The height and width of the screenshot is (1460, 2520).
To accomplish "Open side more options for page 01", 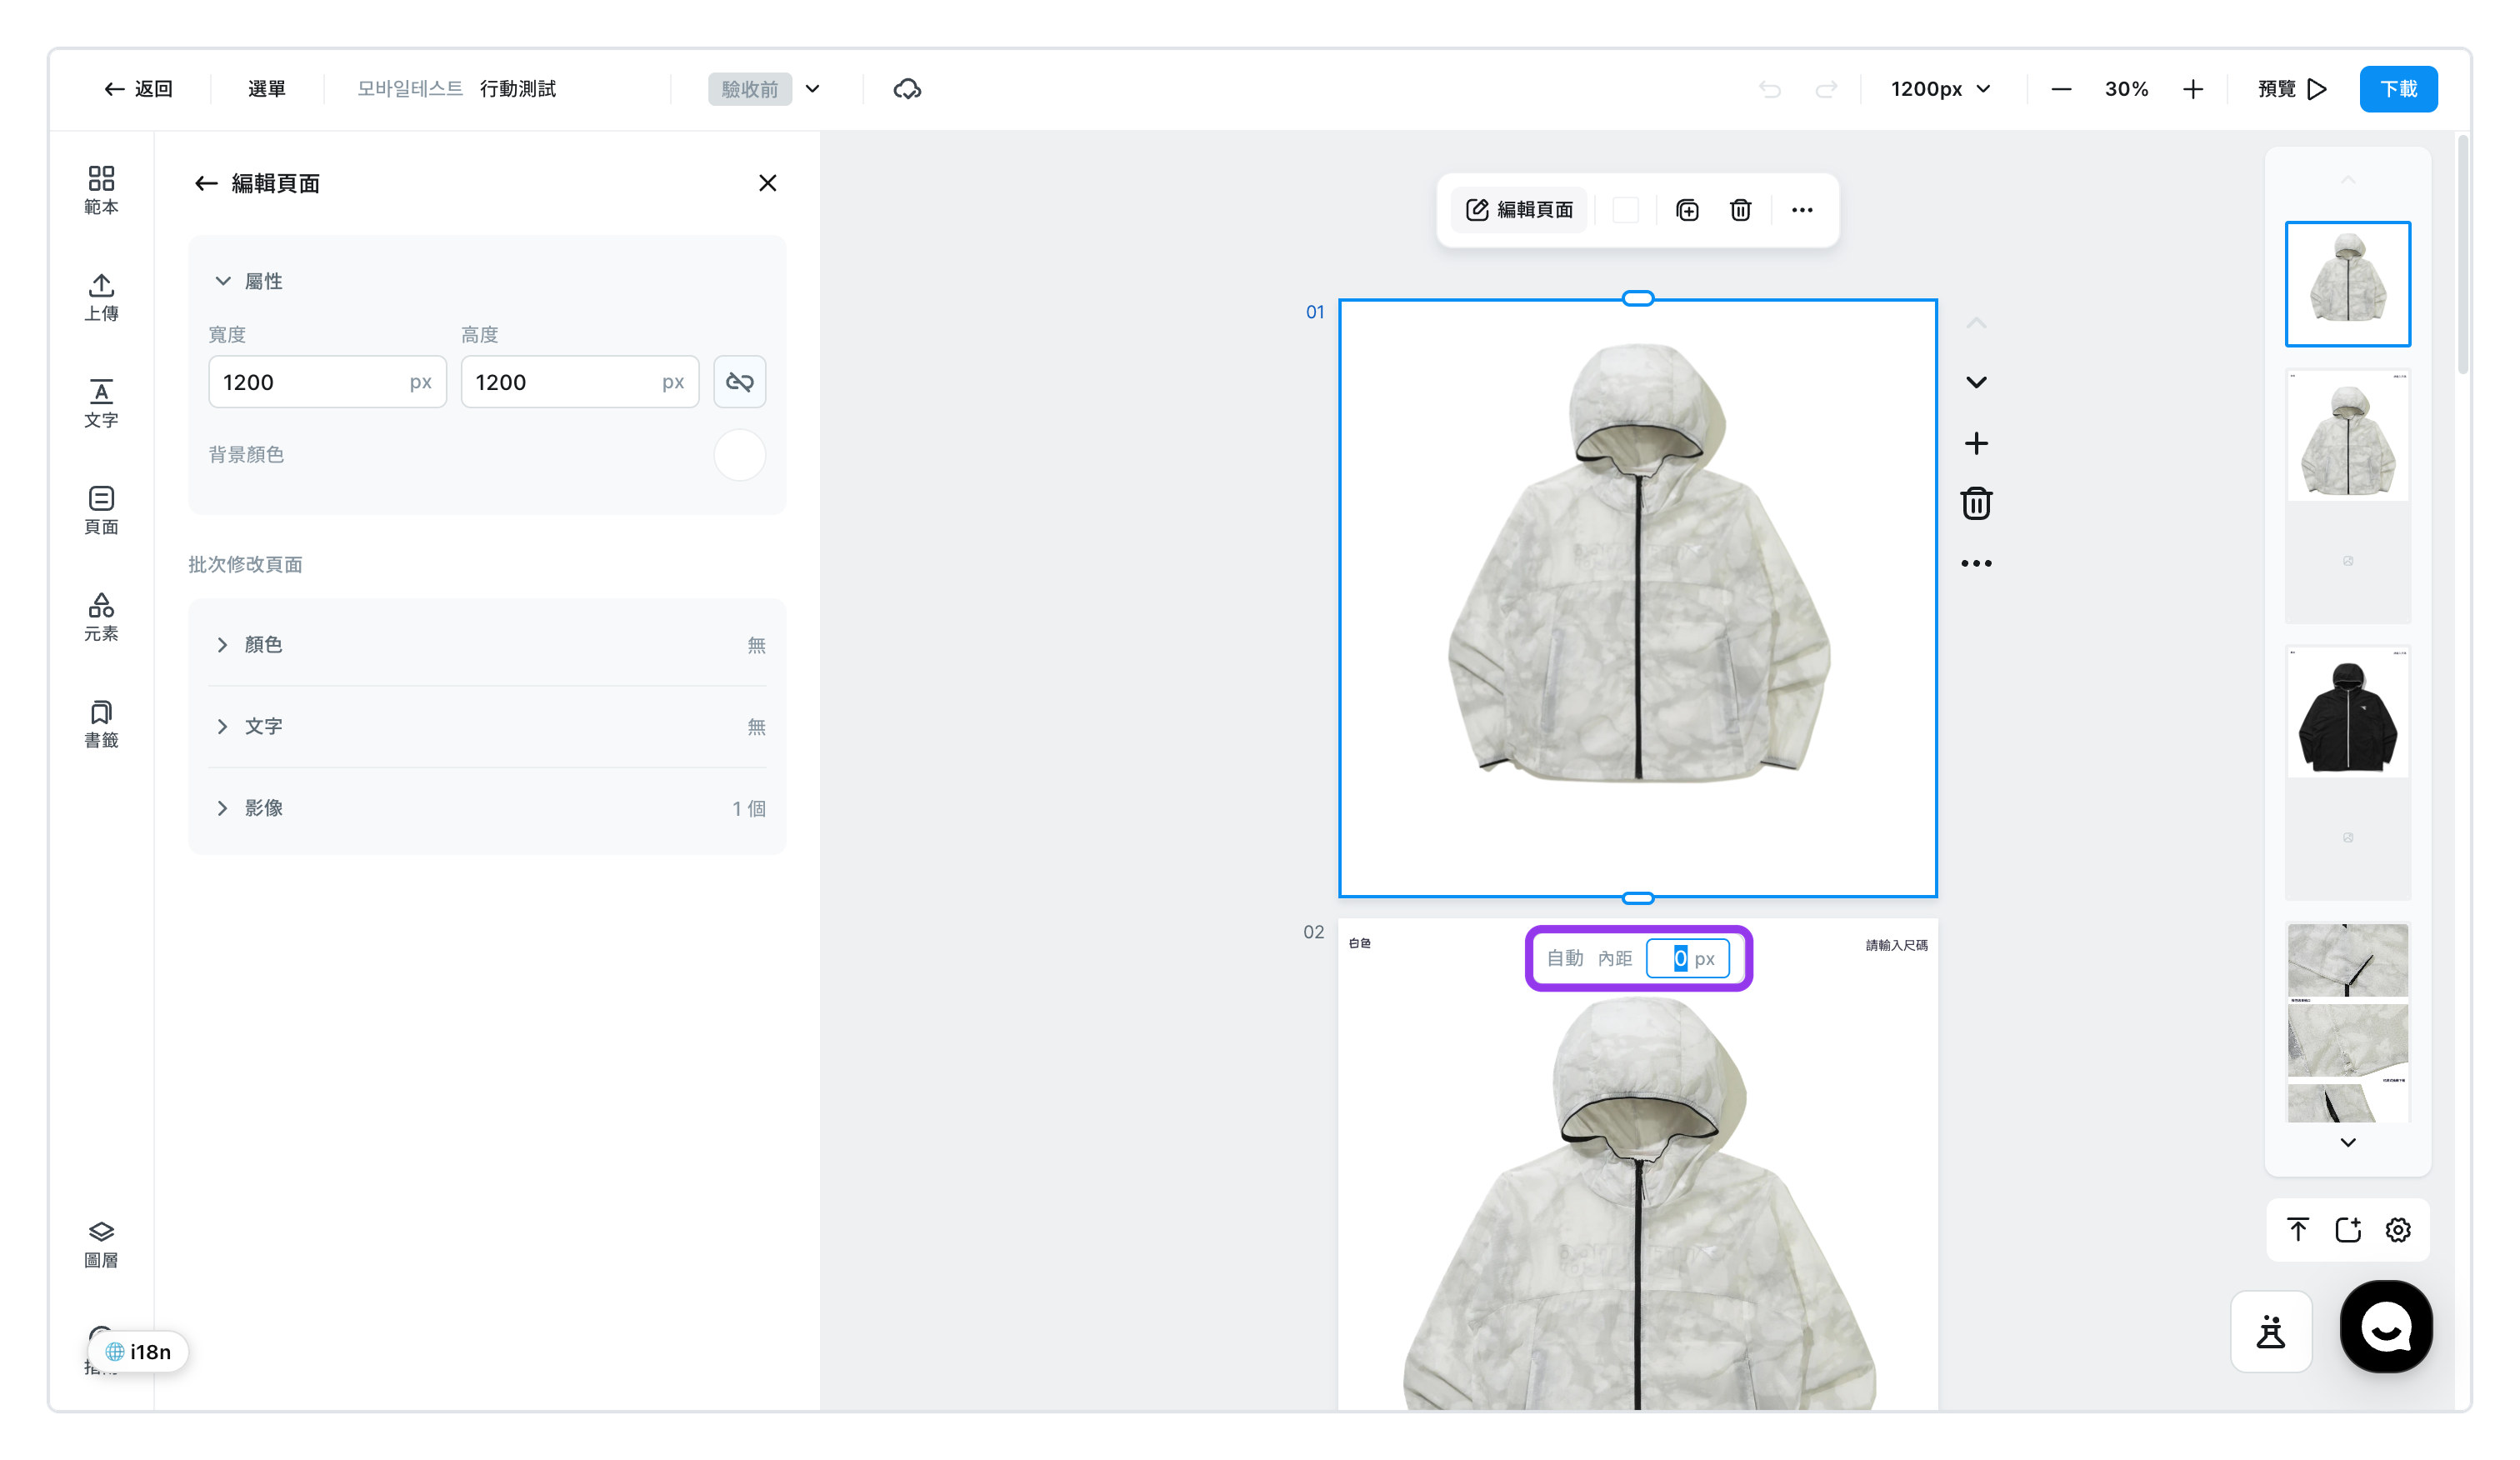I will point(1976,563).
